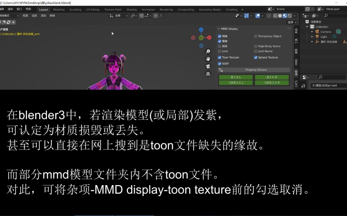Image resolution: width=347 pixels, height=216 pixels.
Task: Toggle camera view with the camera icon
Action: pos(208,66)
